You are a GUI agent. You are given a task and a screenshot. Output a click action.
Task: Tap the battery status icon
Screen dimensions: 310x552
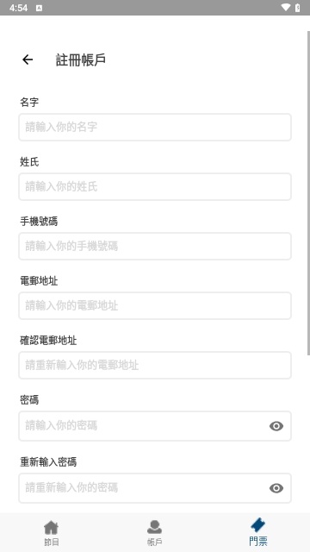pyautogui.click(x=298, y=8)
